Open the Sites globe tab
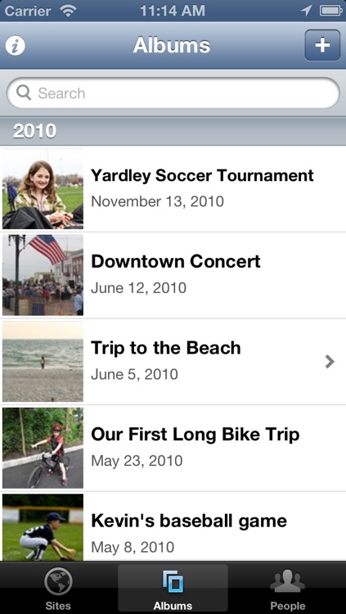This screenshot has width=346, height=614. point(58,589)
